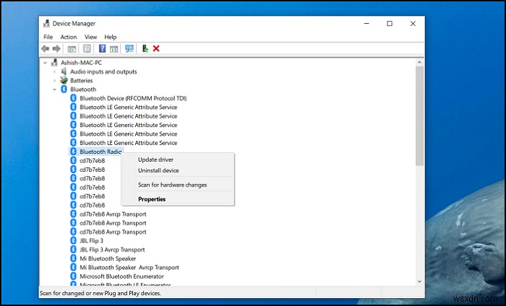The image size is (506, 306).
Task: Collapse the Bluetooth category node
Action: click(54, 89)
